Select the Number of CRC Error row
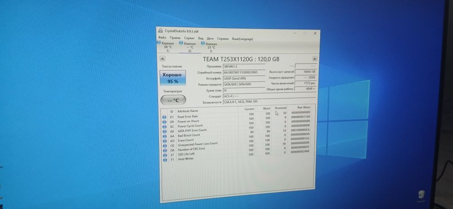Image resolution: width=453 pixels, height=209 pixels. click(236, 147)
